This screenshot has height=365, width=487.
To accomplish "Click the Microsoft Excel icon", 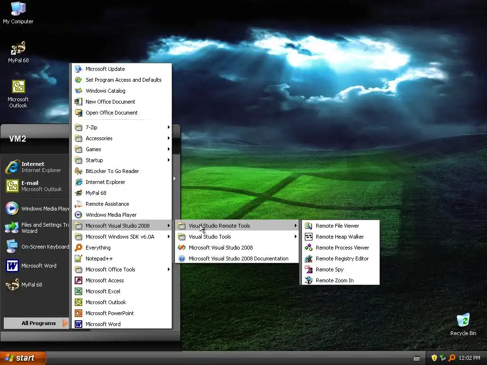I will 78,291.
